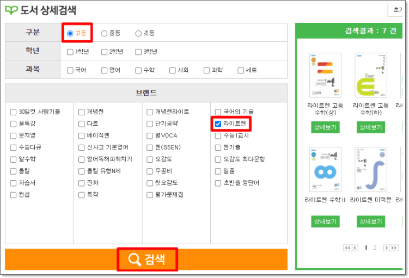Select the 일품 brand checkbox
The height and width of the screenshot is (278, 409).
(218, 171)
